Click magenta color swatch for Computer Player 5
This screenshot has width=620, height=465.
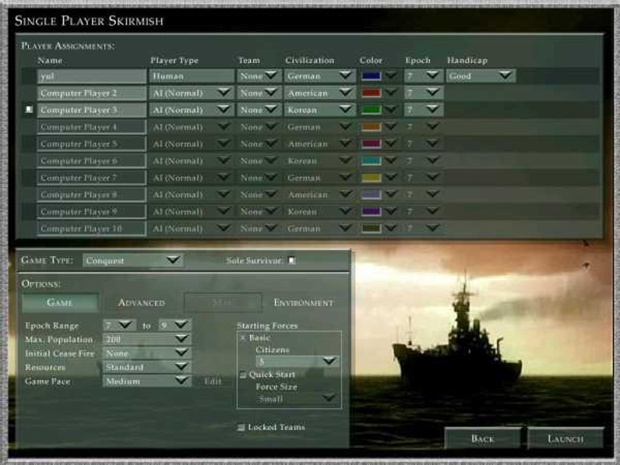pyautogui.click(x=371, y=144)
